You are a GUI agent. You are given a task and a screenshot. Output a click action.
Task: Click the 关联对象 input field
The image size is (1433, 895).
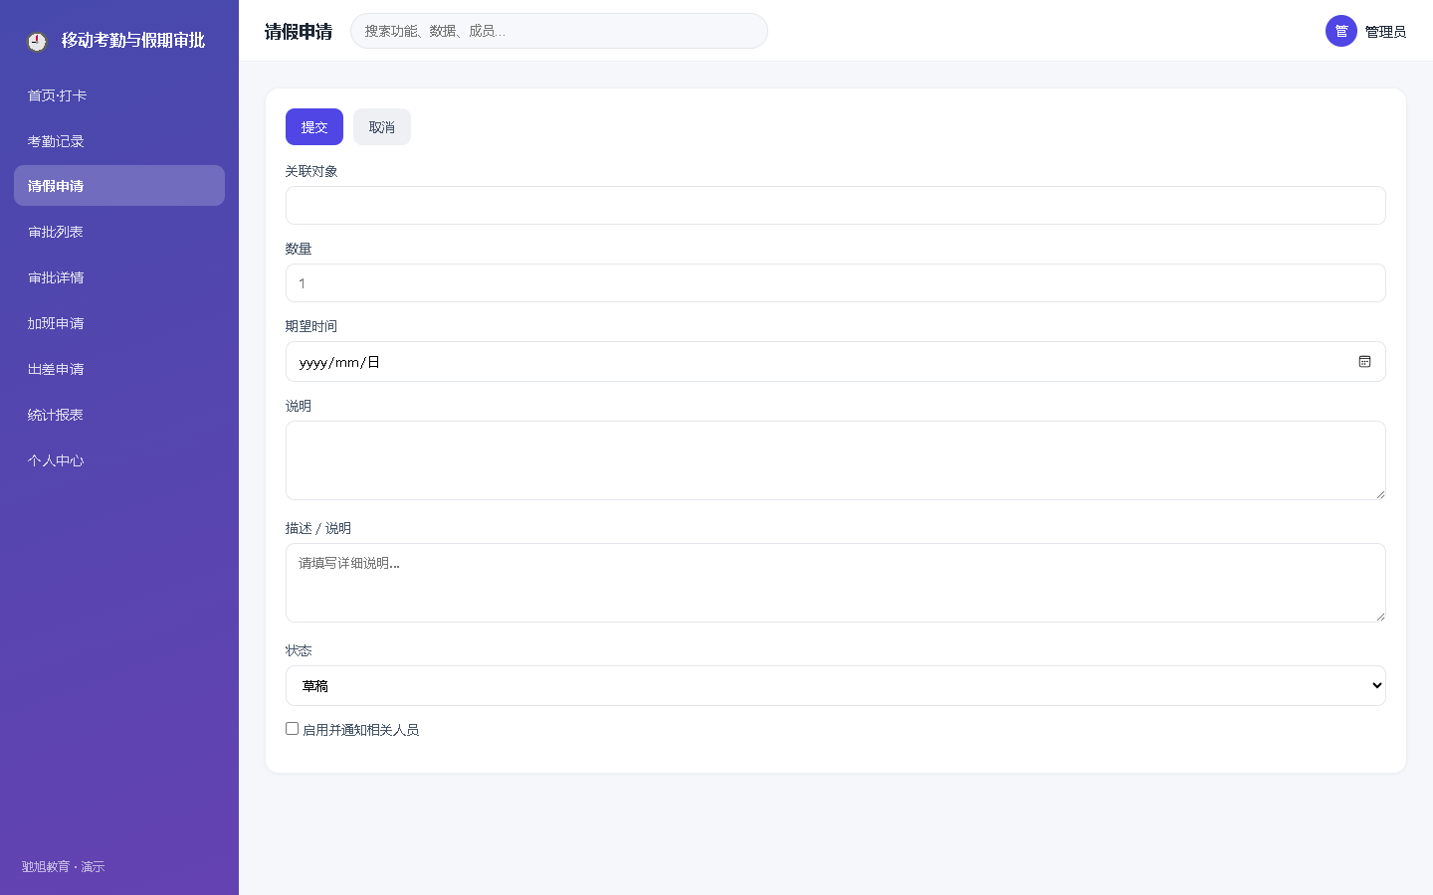tap(835, 205)
